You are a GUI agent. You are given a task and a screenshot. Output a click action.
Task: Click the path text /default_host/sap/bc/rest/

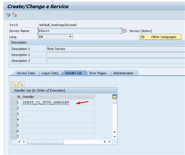point(57,25)
